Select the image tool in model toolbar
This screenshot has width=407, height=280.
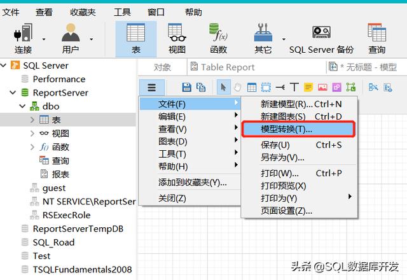[322, 88]
